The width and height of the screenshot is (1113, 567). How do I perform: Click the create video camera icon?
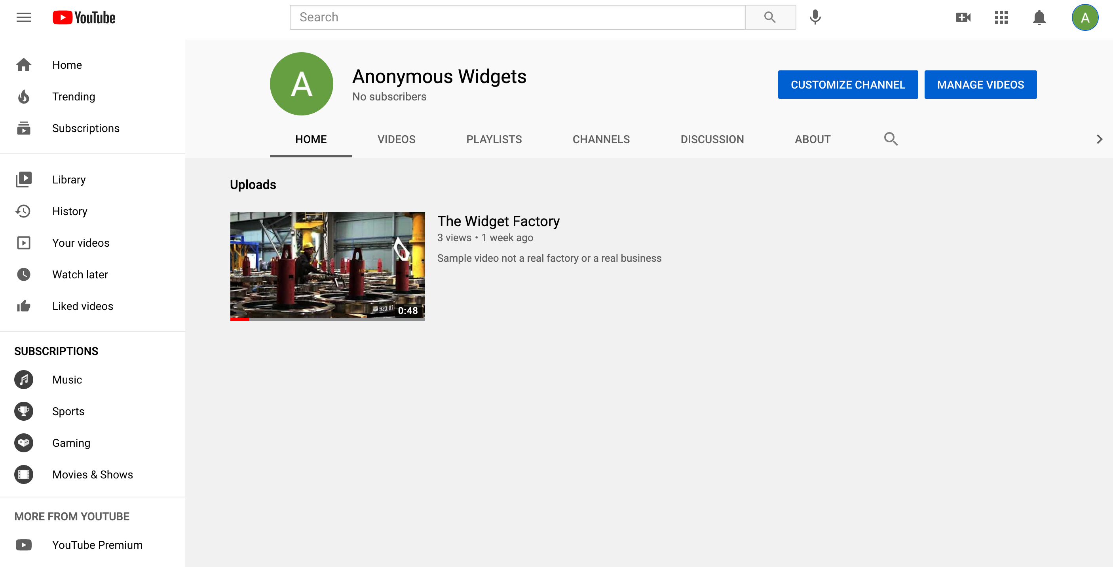963,17
